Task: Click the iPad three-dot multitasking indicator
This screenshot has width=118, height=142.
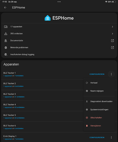Action: pos(59,2)
